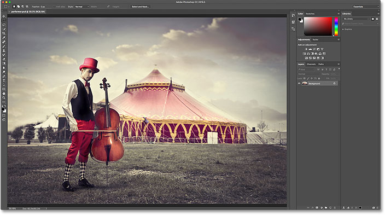Viewport: 385px width, 215px height.
Task: Open the layer Kind filter dropdown
Action: tap(307, 69)
